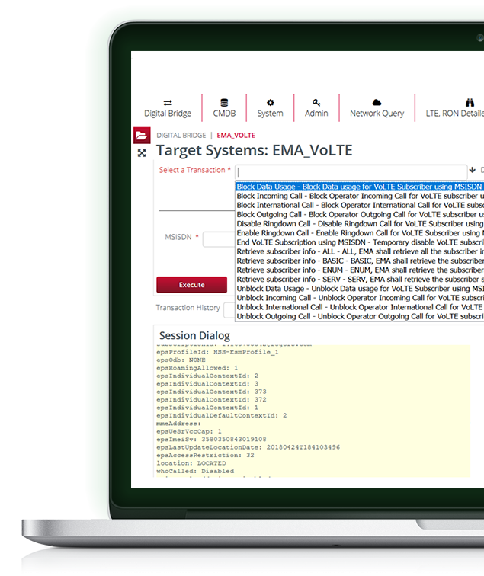
Task: Click the red open folder sidebar icon
Action: [x=142, y=136]
